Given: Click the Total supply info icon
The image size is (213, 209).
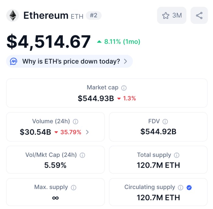Looking at the screenshot, I should tap(176, 155).
